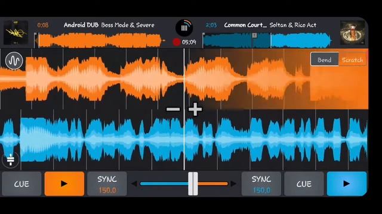The image size is (382, 214).
Task: Tap the 0:08 elapsed time
Action: click(x=43, y=25)
